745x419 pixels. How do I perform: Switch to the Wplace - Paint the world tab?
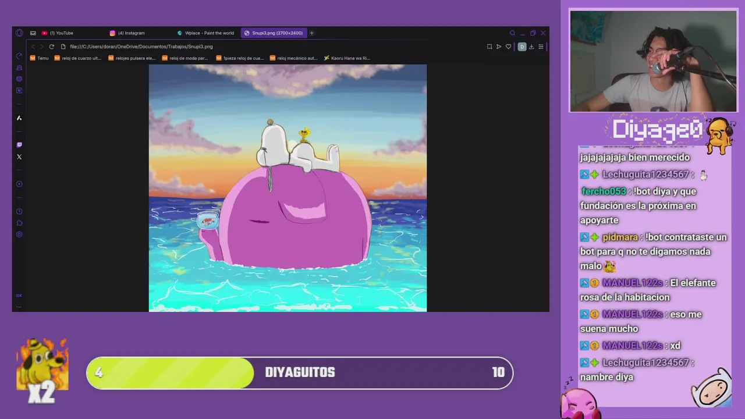point(207,33)
